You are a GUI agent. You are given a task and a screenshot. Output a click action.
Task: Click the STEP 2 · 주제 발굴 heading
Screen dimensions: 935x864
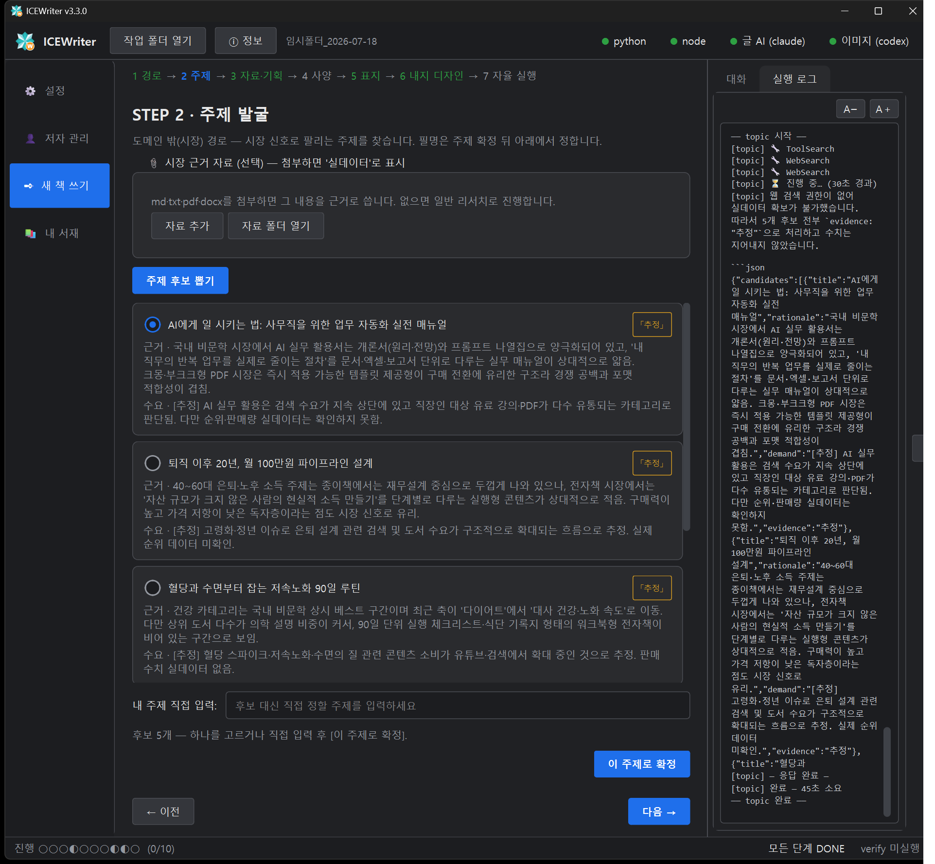point(200,115)
